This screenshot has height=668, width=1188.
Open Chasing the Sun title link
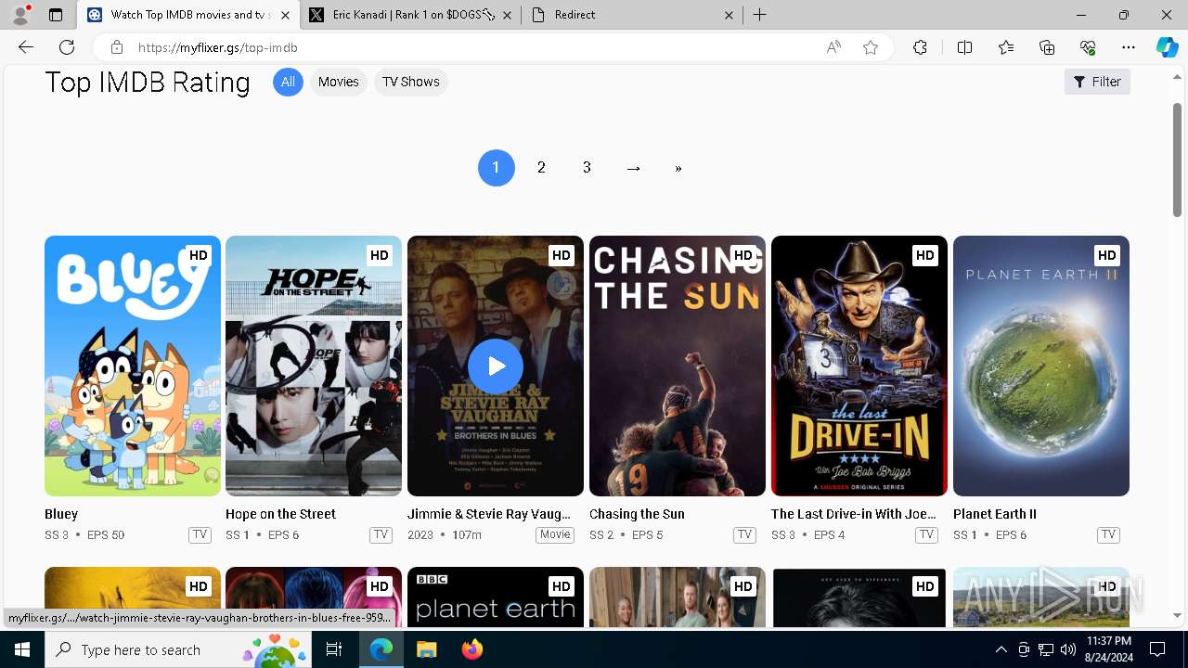637,514
